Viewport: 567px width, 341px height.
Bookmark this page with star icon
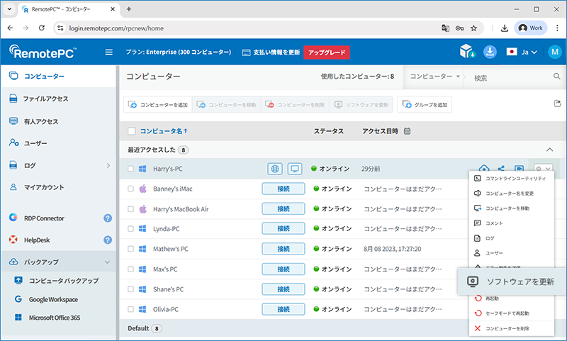[x=473, y=28]
